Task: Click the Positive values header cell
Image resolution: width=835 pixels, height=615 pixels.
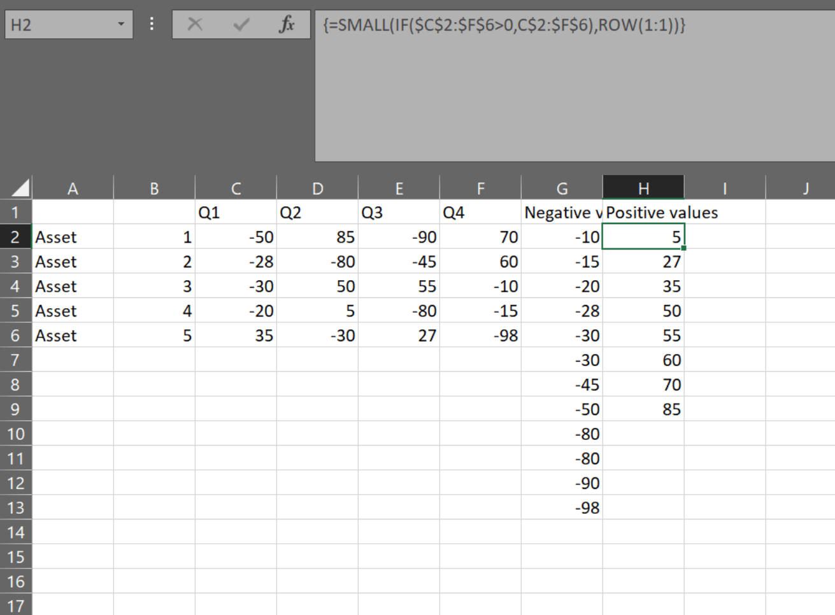Action: [643, 212]
